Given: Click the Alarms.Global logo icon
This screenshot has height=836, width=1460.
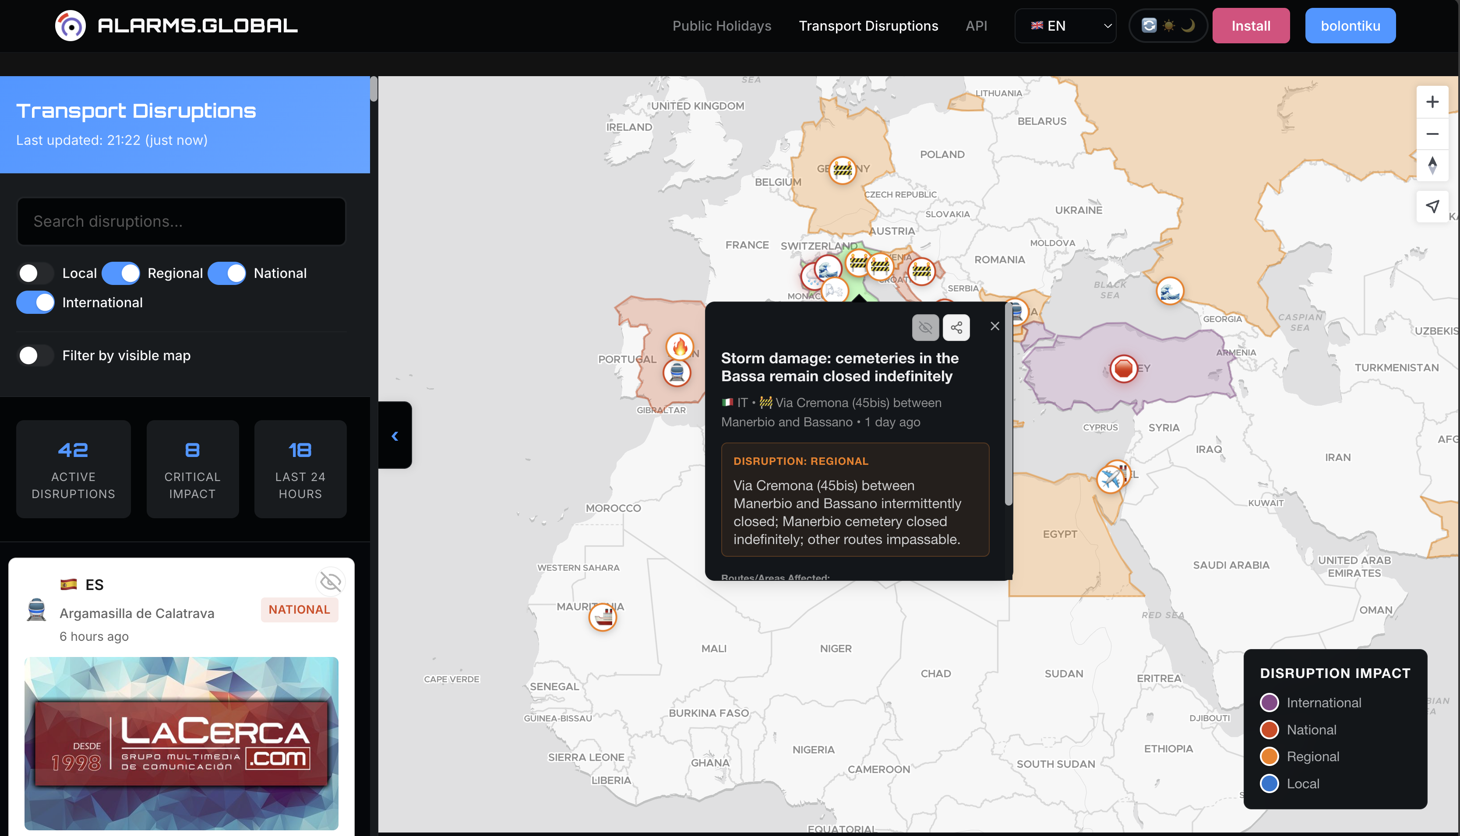Looking at the screenshot, I should point(70,26).
